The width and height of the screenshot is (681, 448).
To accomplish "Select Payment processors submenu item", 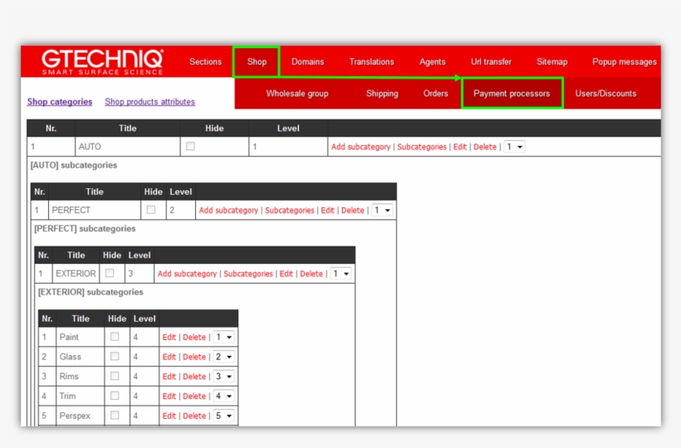I will pyautogui.click(x=512, y=93).
